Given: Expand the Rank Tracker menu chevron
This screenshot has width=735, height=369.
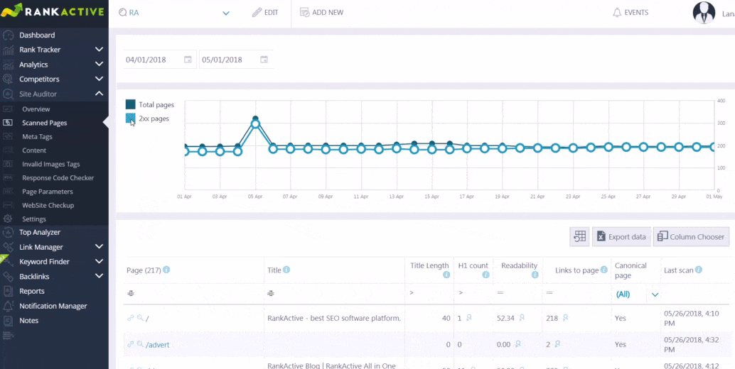Looking at the screenshot, I should pyautogui.click(x=99, y=50).
